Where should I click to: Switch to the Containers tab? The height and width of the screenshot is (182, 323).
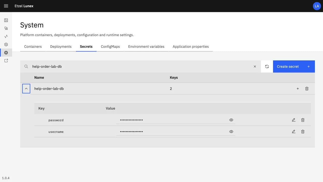click(x=33, y=47)
